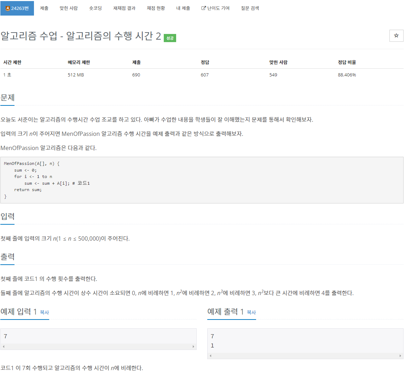Viewport: 405px width, 374px height.
Task: Click the problem title 알고리즘 수업 heading
Action: (x=81, y=36)
